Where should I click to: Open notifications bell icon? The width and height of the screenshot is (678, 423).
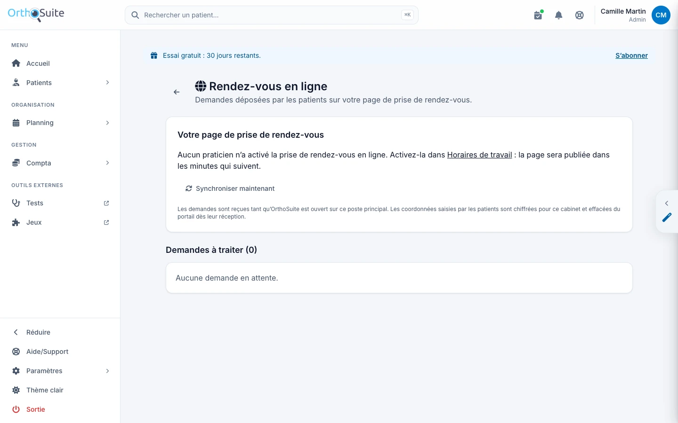[x=559, y=15]
